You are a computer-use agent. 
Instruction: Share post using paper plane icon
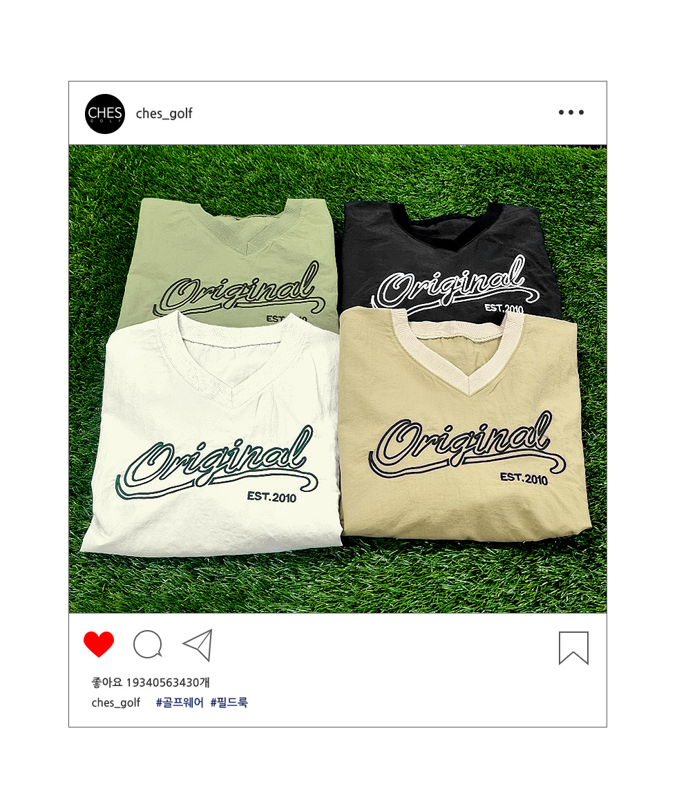point(198,645)
